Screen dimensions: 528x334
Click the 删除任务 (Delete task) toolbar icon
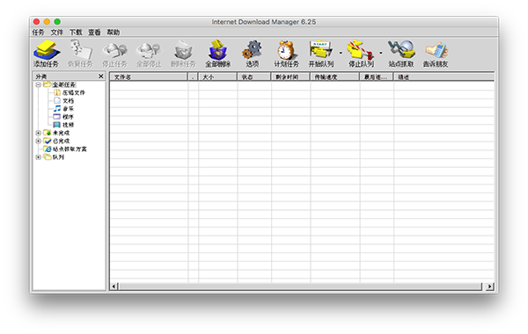click(x=183, y=54)
